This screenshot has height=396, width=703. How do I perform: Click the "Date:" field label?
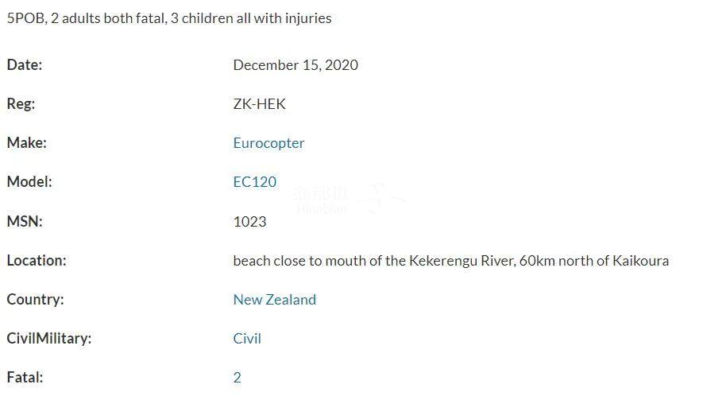click(x=25, y=65)
